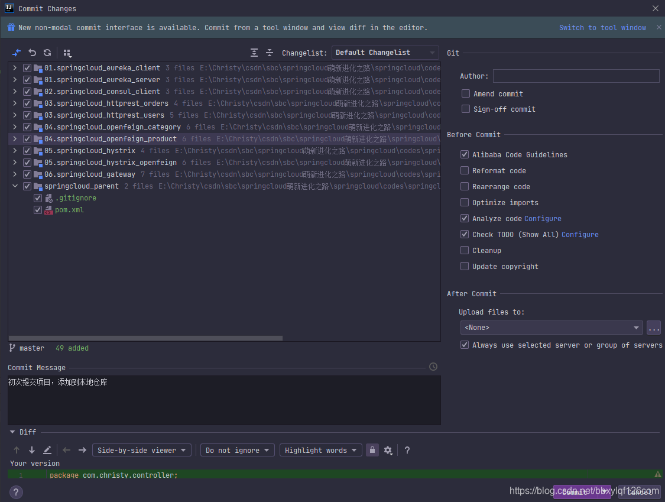
Task: Click the horizontal scrollbar of file tree
Action: 145,338
